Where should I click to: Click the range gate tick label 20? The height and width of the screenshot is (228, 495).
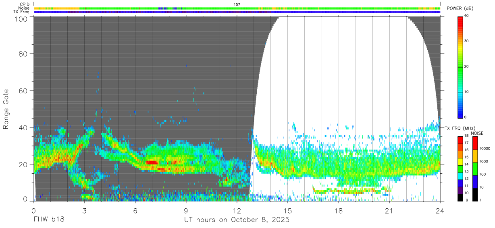23,164
